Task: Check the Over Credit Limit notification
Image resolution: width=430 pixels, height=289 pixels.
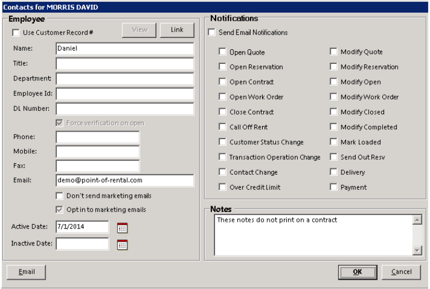Action: pos(222,187)
